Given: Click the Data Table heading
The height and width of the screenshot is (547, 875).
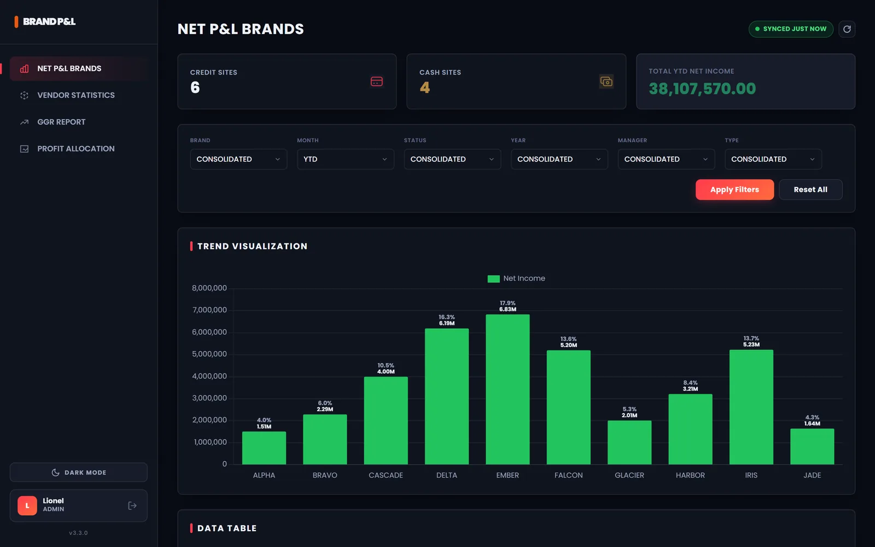Looking at the screenshot, I should [227, 528].
